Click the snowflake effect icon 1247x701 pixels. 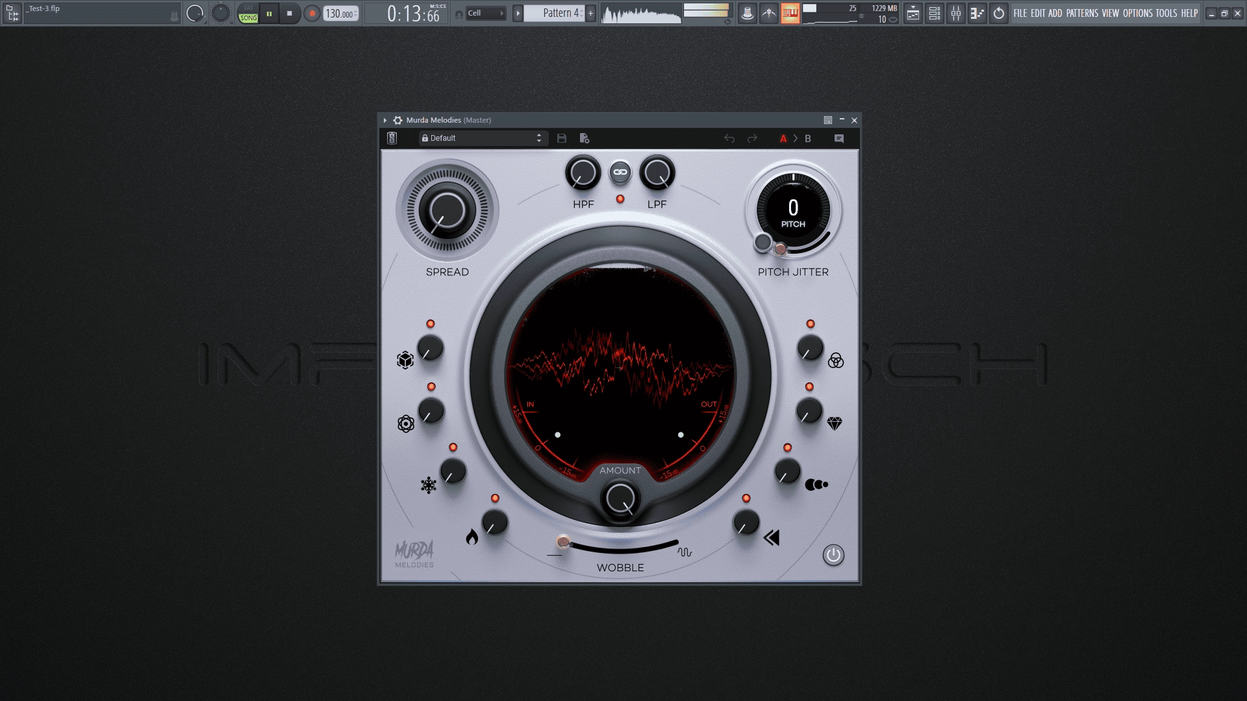pos(429,485)
